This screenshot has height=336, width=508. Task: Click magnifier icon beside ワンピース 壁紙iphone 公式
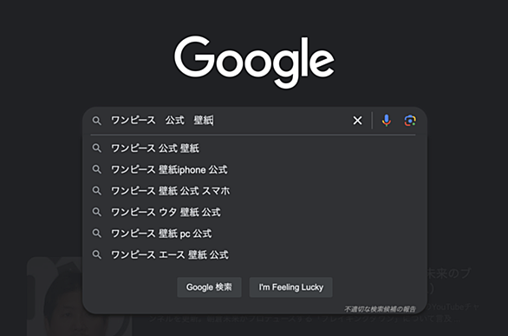(x=96, y=169)
